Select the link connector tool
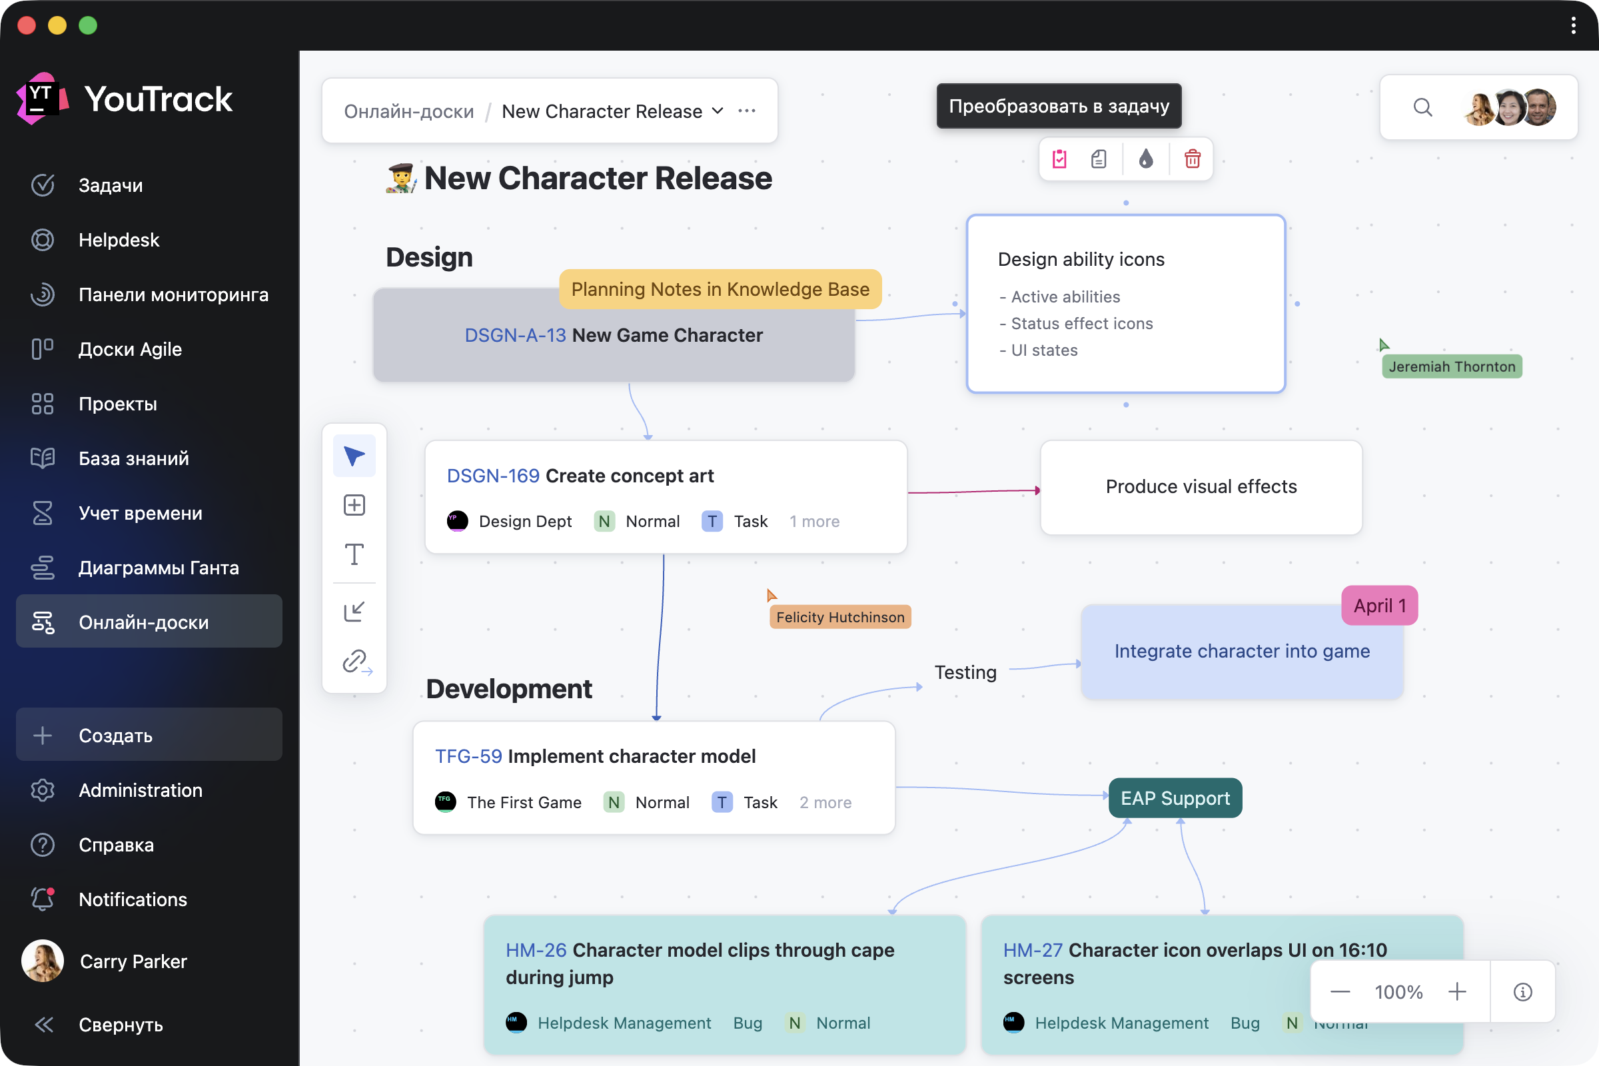This screenshot has width=1599, height=1066. (x=356, y=661)
